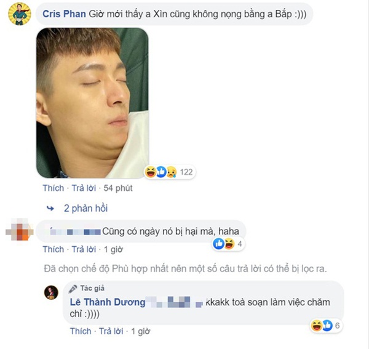The image size is (369, 349).
Task: Like the 'Cũng có ngày nó bị hại' comment
Action: coord(53,249)
